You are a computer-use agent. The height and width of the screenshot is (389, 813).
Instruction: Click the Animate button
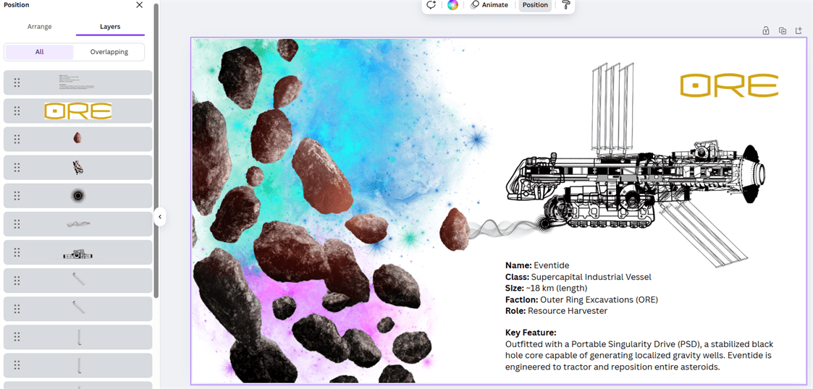[x=489, y=5]
